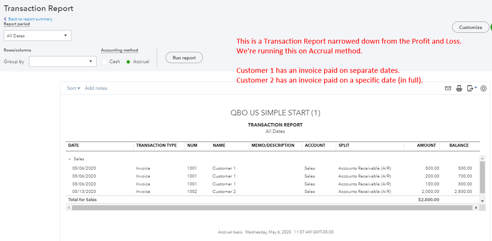492x241 pixels.
Task: Click the scroll down arrow of the report
Action: pyautogui.click(x=483, y=201)
